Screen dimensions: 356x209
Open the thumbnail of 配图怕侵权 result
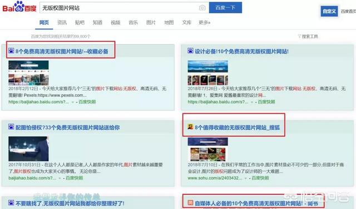(x=28, y=149)
